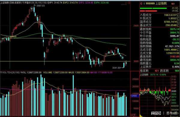180x117 pixels.
Task: Expand the VOL-TDX indicator dropdown triangle
Action: 1,73
